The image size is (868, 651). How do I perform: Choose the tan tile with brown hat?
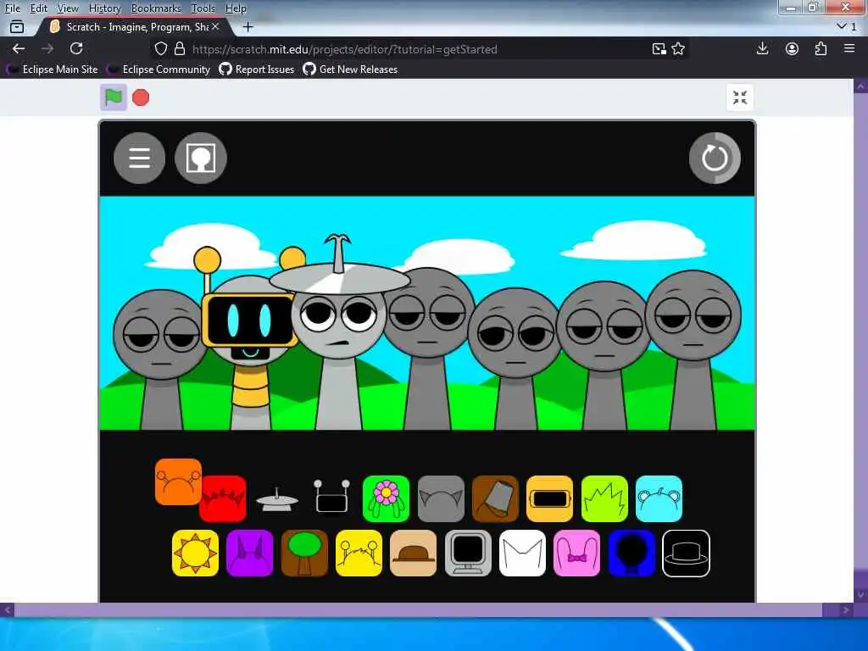click(x=413, y=553)
